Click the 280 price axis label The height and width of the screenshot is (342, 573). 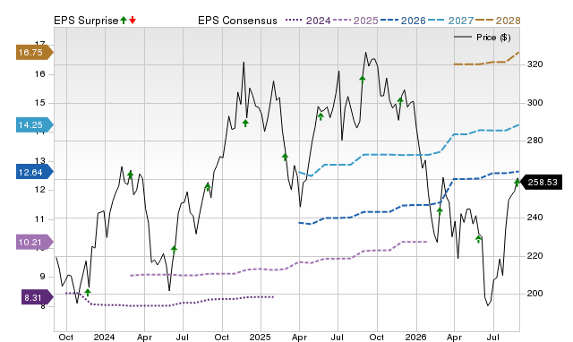pos(535,141)
